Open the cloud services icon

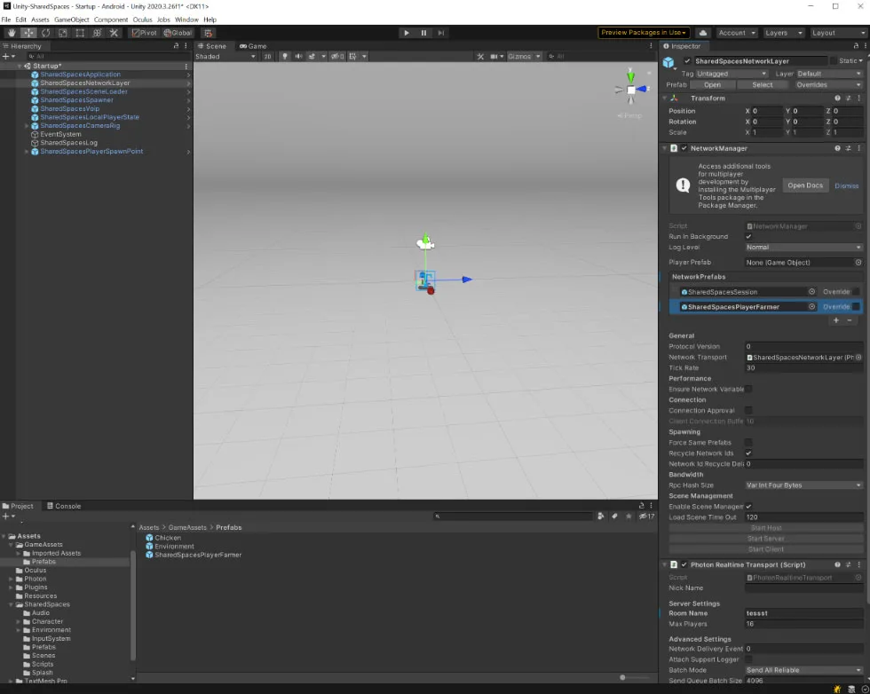(703, 33)
